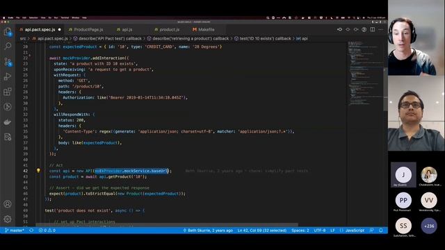This screenshot has height=250, width=445.
Task: Click the Code menu in the macOS menu bar
Action: pos(10,17)
